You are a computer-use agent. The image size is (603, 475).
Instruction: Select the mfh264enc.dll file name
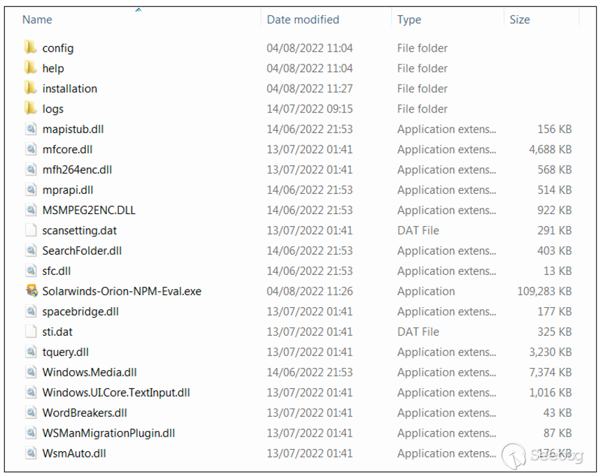(x=77, y=169)
